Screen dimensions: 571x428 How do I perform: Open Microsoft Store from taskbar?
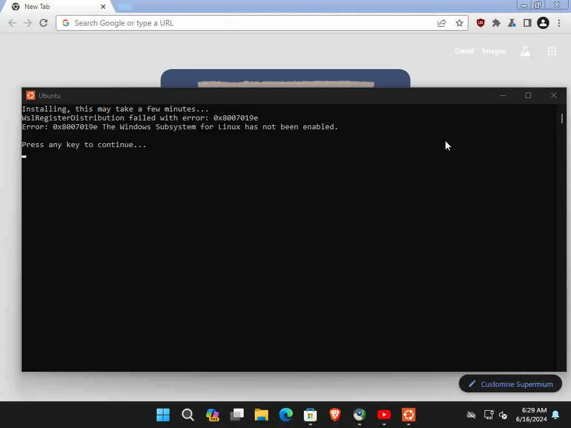[310, 415]
